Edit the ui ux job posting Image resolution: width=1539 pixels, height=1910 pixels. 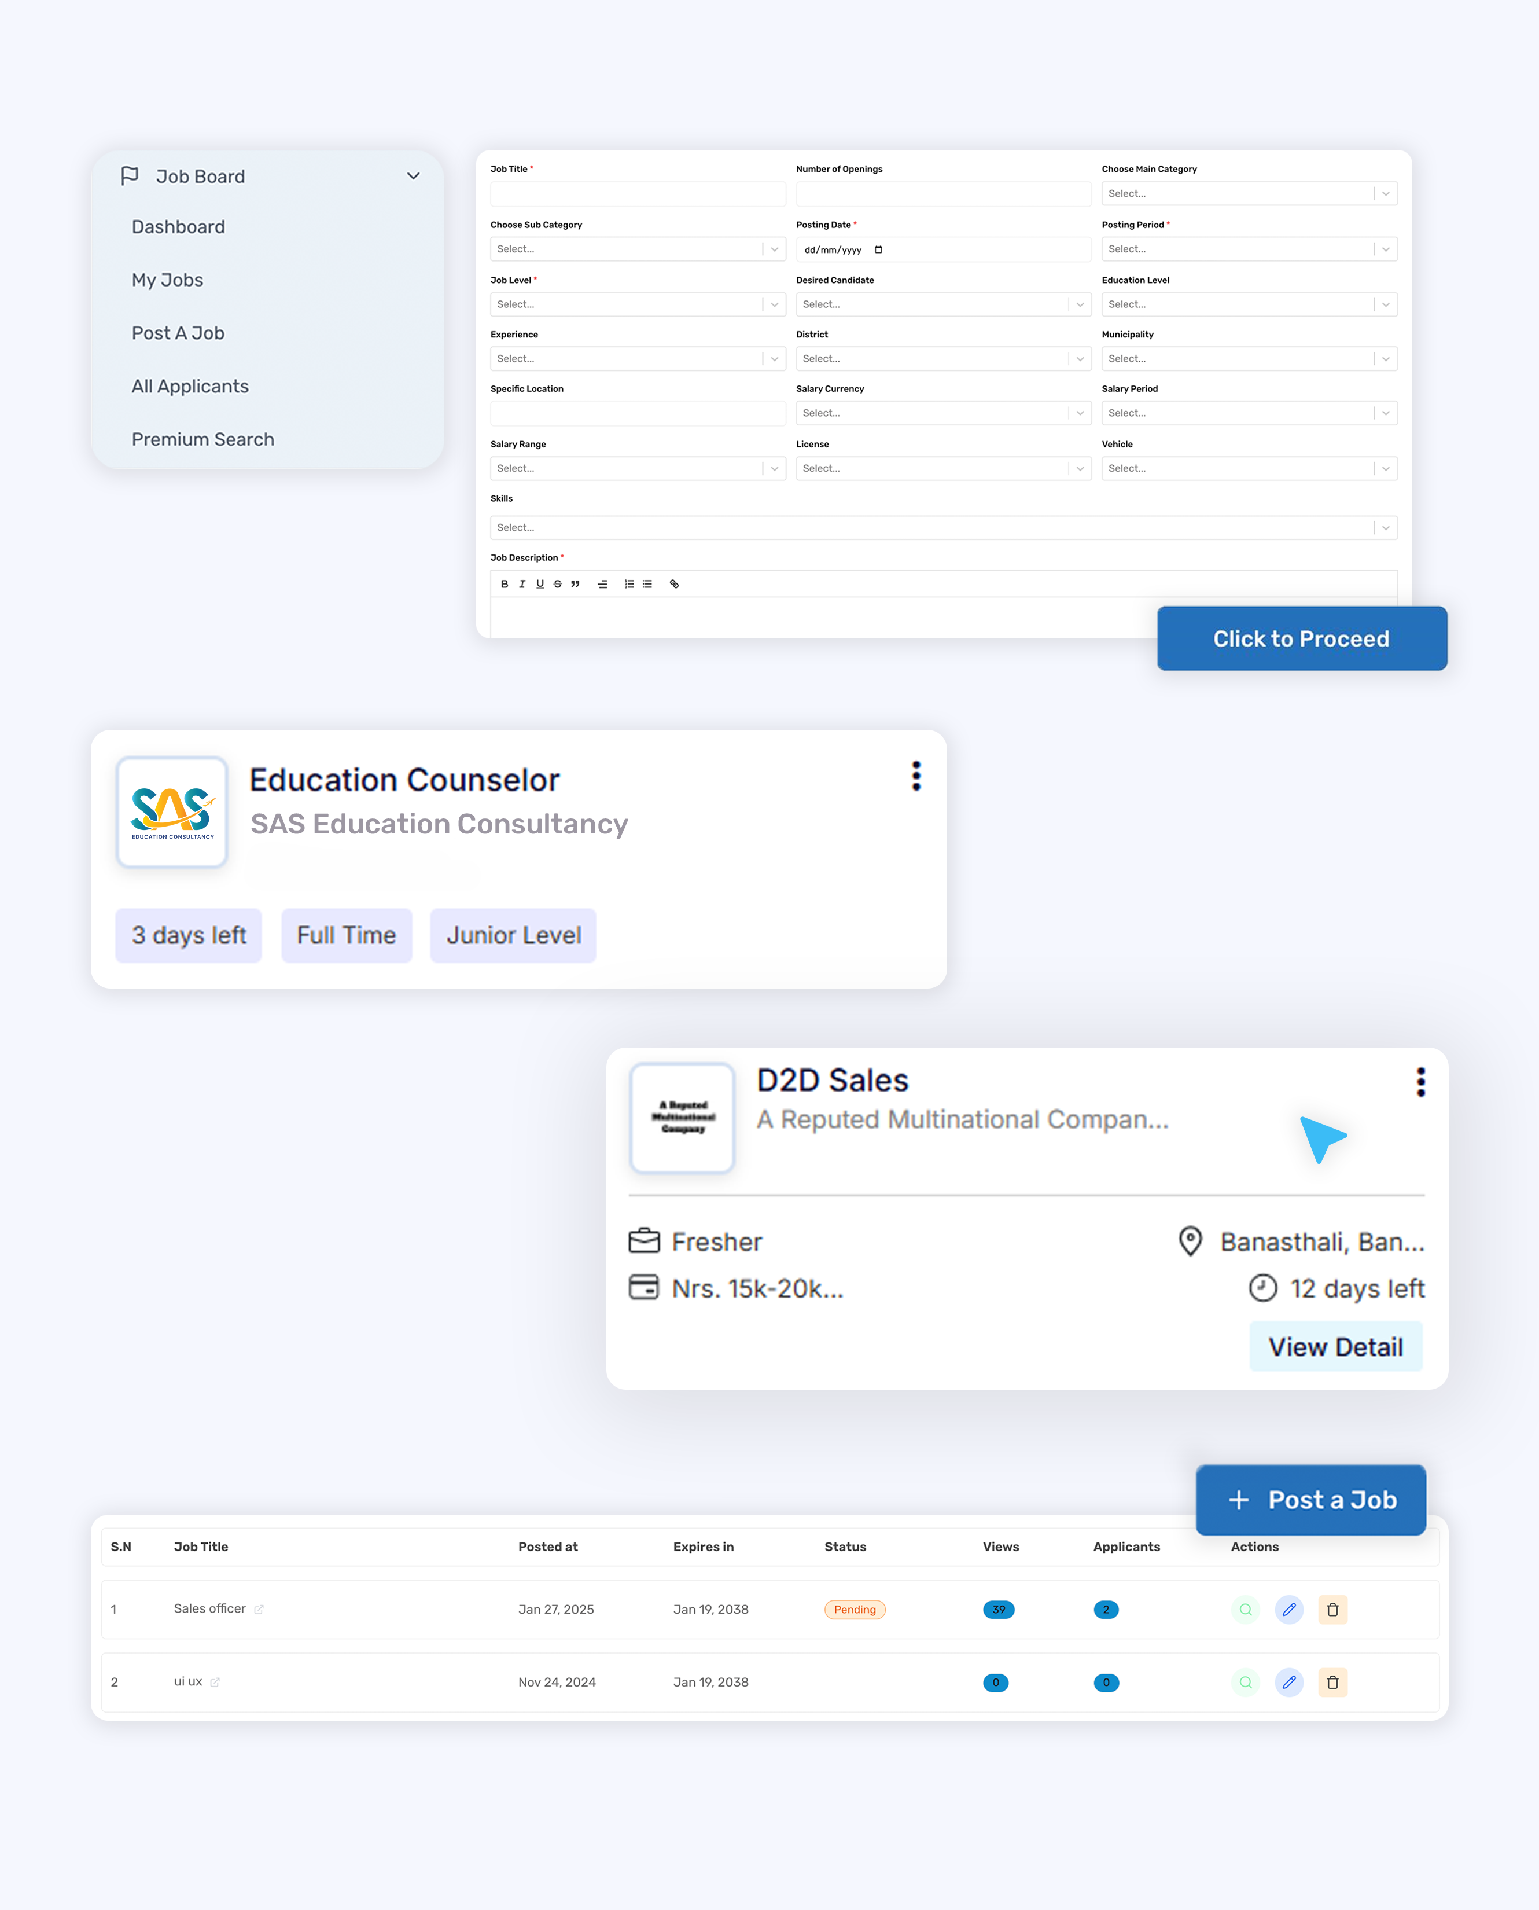click(x=1289, y=1682)
